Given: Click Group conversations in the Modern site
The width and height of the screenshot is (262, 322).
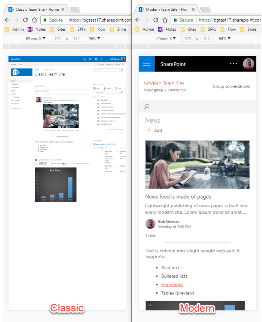Looking at the screenshot, I should tap(231, 86).
